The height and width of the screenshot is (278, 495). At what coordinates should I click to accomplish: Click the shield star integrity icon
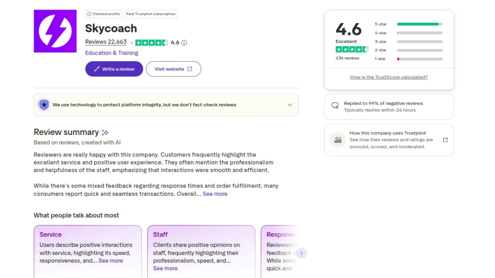pyautogui.click(x=44, y=105)
